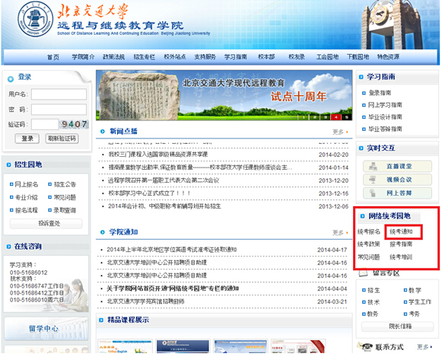Click the 网上答辩 button
Viewport: 442px width, 360px height.
tap(397, 193)
